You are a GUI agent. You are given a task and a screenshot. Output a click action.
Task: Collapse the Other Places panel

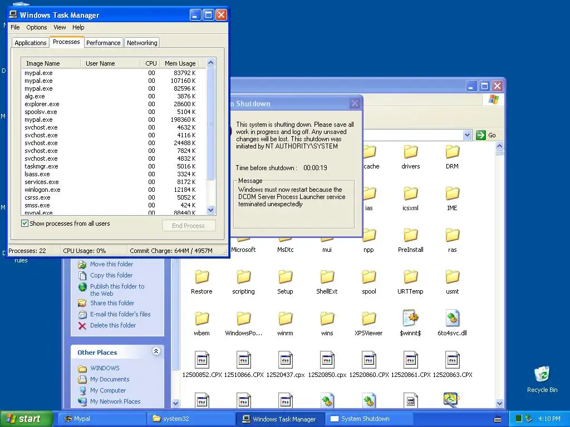(156, 351)
